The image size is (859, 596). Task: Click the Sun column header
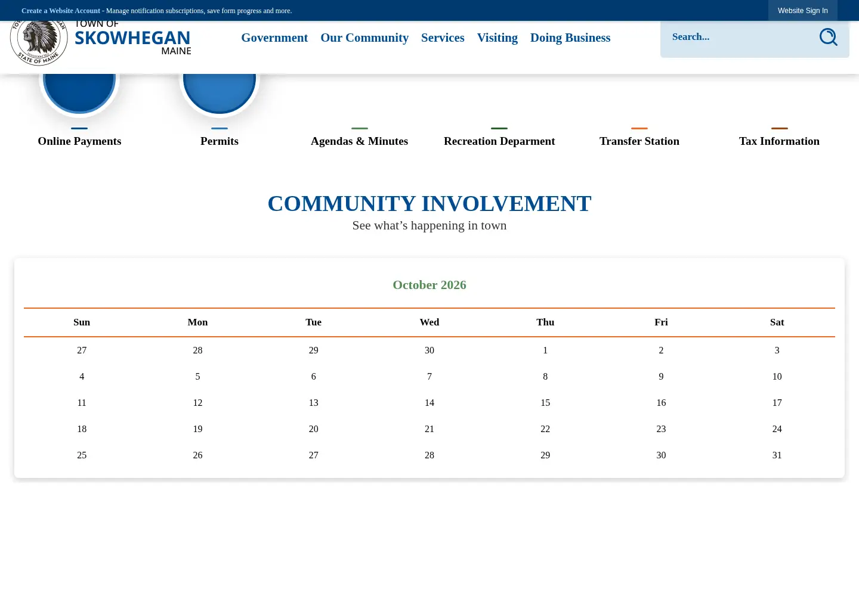82,322
